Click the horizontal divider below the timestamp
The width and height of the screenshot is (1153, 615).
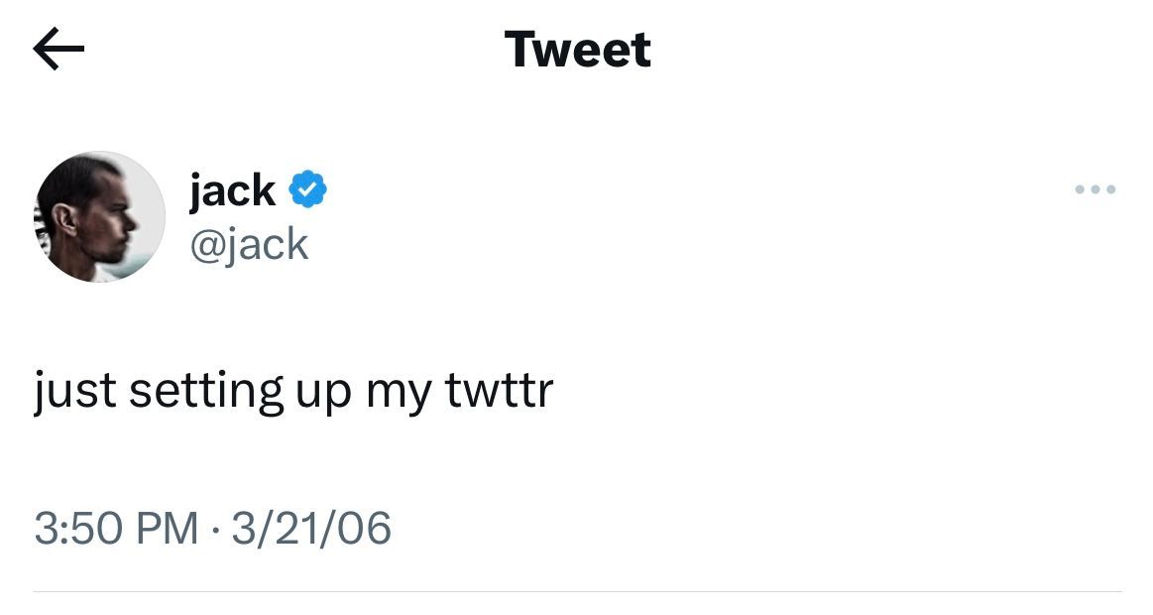(x=577, y=592)
